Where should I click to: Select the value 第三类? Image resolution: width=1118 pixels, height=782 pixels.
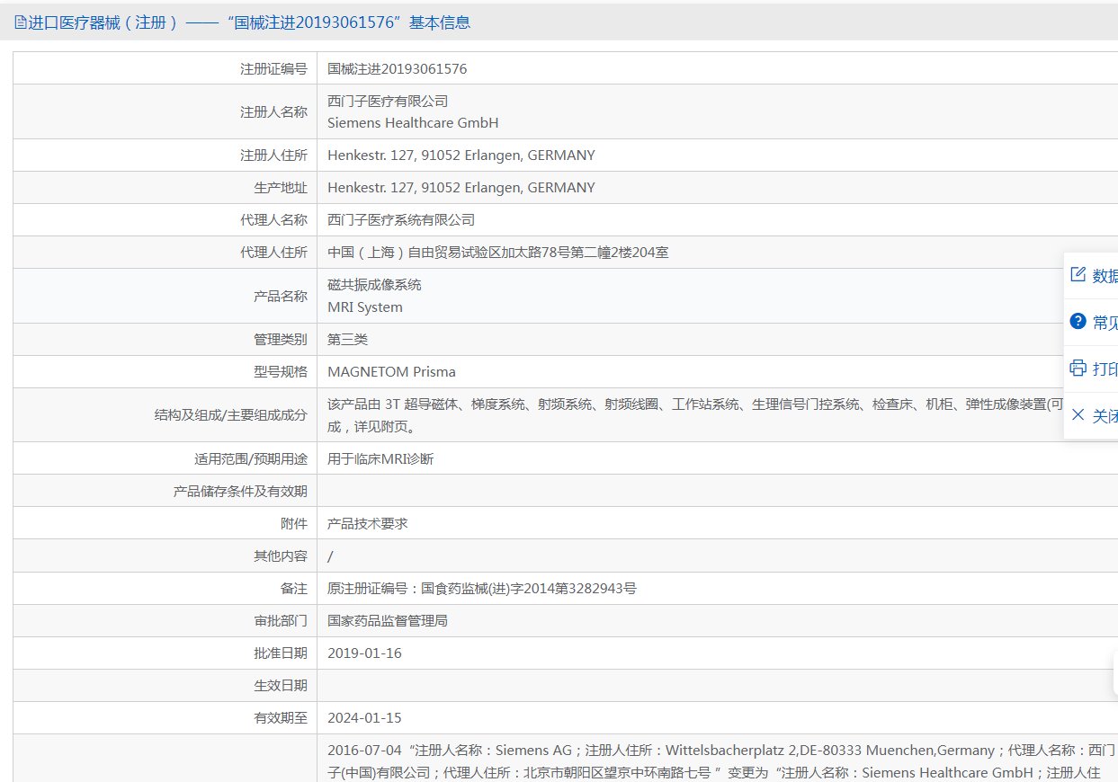(x=348, y=340)
